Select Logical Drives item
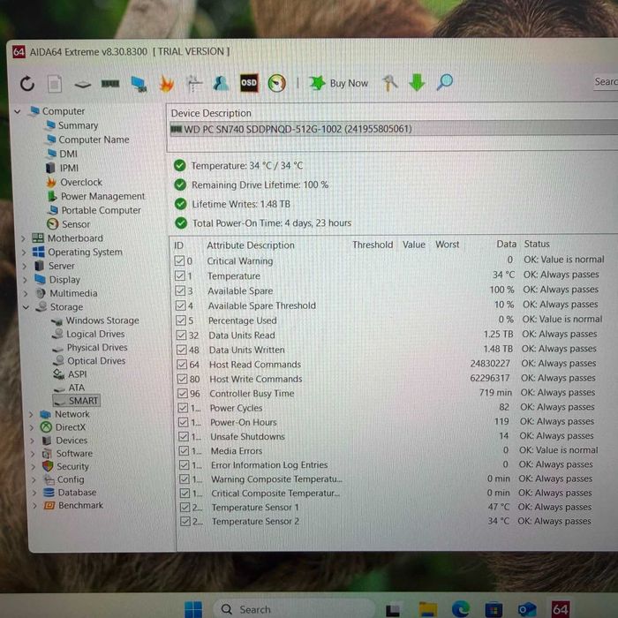 (95, 334)
